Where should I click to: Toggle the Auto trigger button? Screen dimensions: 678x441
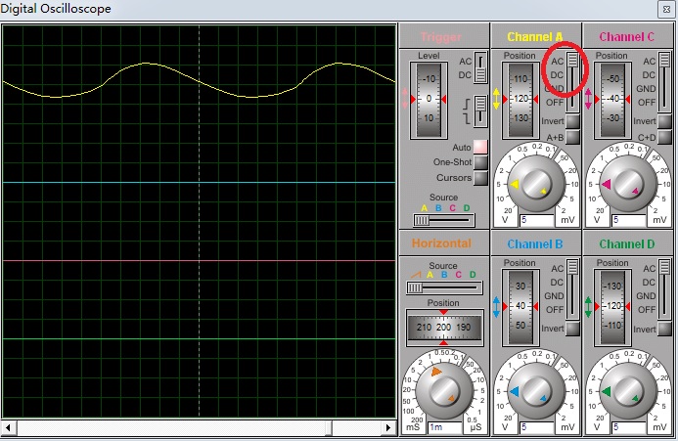[480, 147]
